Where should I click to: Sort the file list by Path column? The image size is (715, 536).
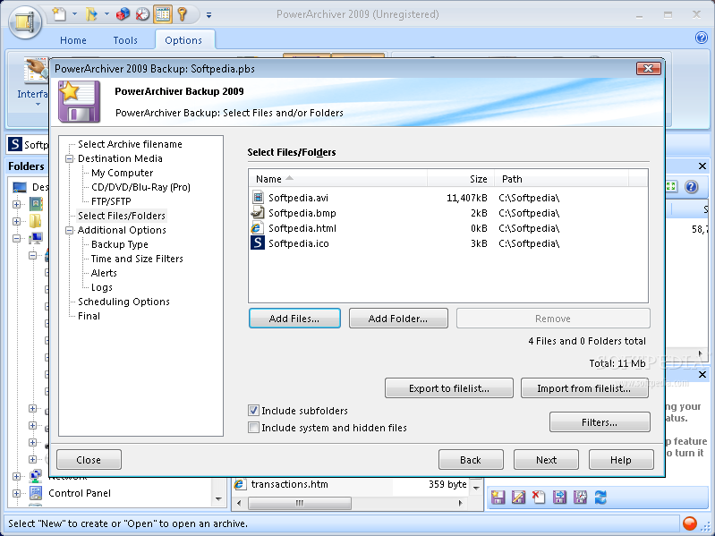(x=561, y=179)
